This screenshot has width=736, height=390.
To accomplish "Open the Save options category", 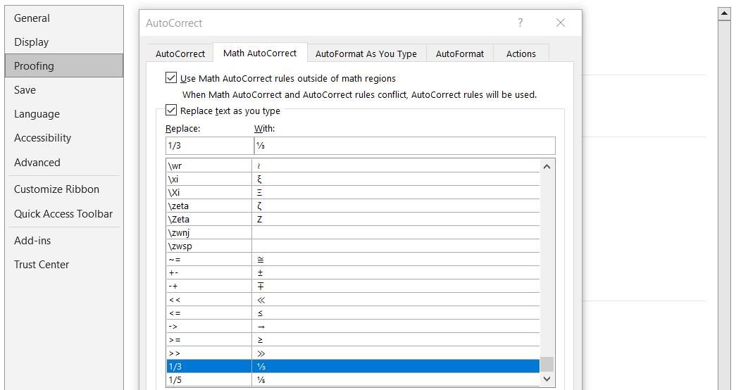I will point(64,89).
